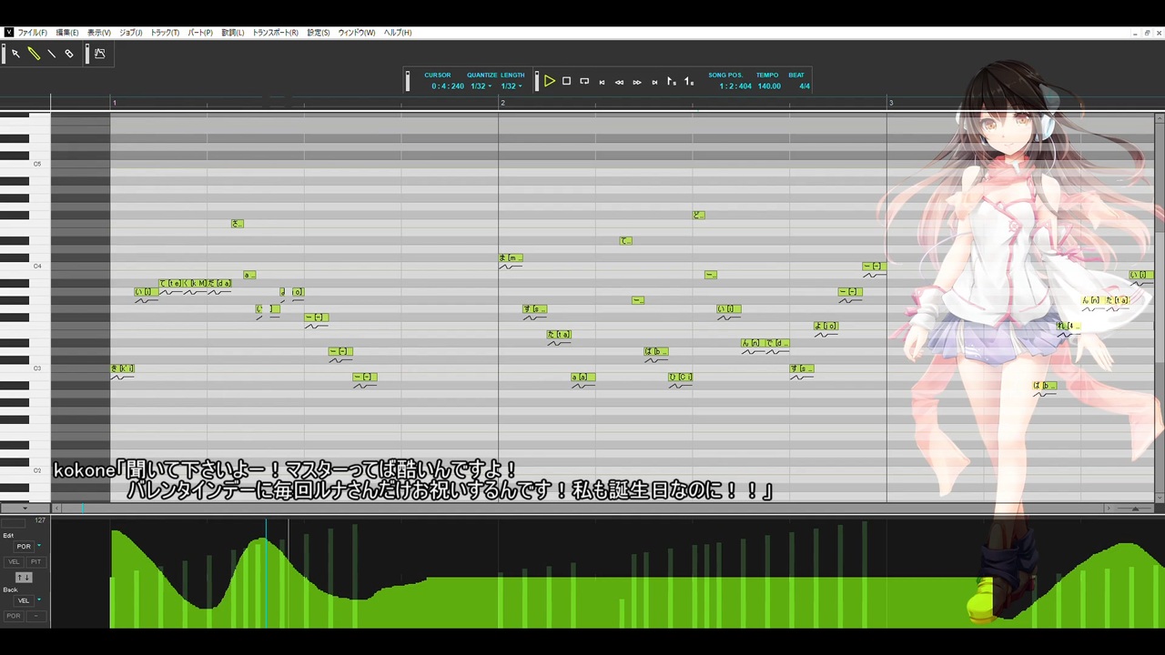Select the eraser tool
The width and height of the screenshot is (1165, 655).
pyautogui.click(x=69, y=54)
